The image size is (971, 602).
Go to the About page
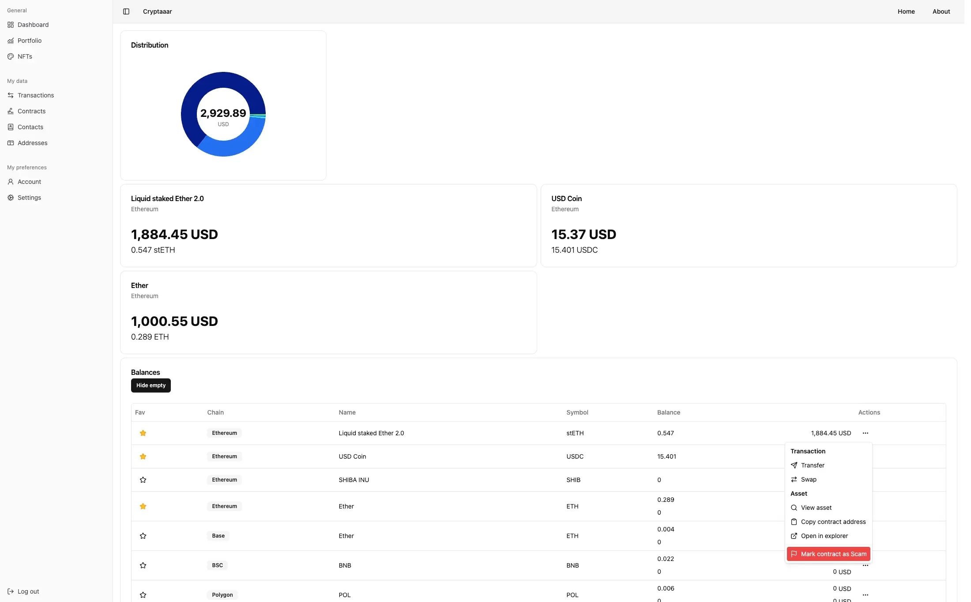click(x=941, y=11)
